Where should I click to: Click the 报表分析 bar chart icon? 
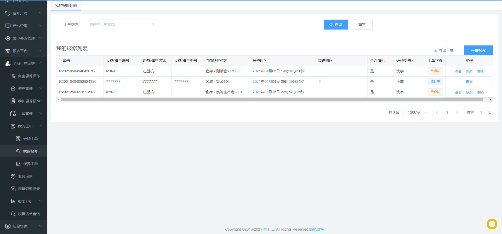pos(13,201)
